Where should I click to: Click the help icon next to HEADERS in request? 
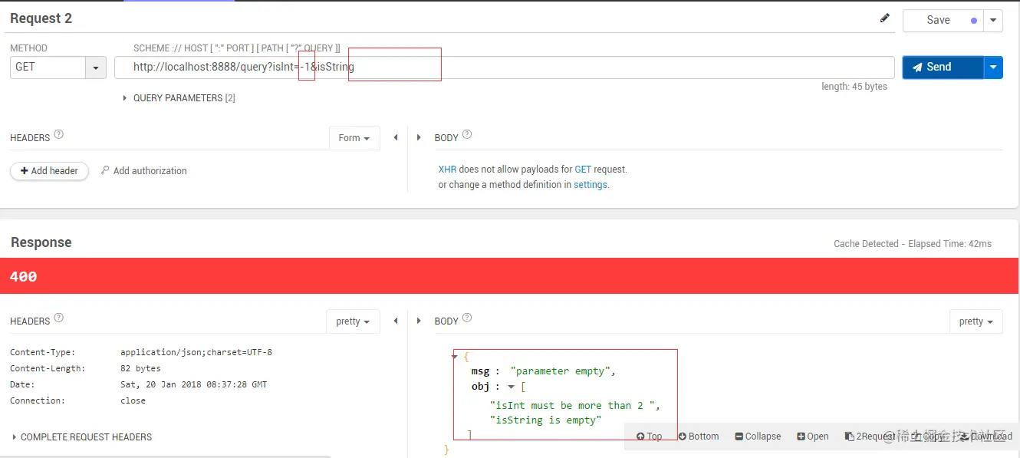(59, 134)
